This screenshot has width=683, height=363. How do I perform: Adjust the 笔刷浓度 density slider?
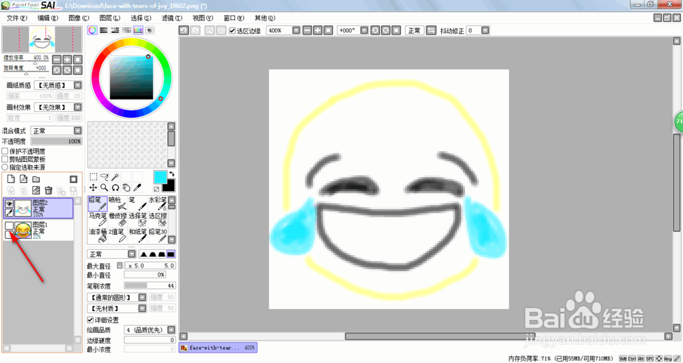click(150, 285)
